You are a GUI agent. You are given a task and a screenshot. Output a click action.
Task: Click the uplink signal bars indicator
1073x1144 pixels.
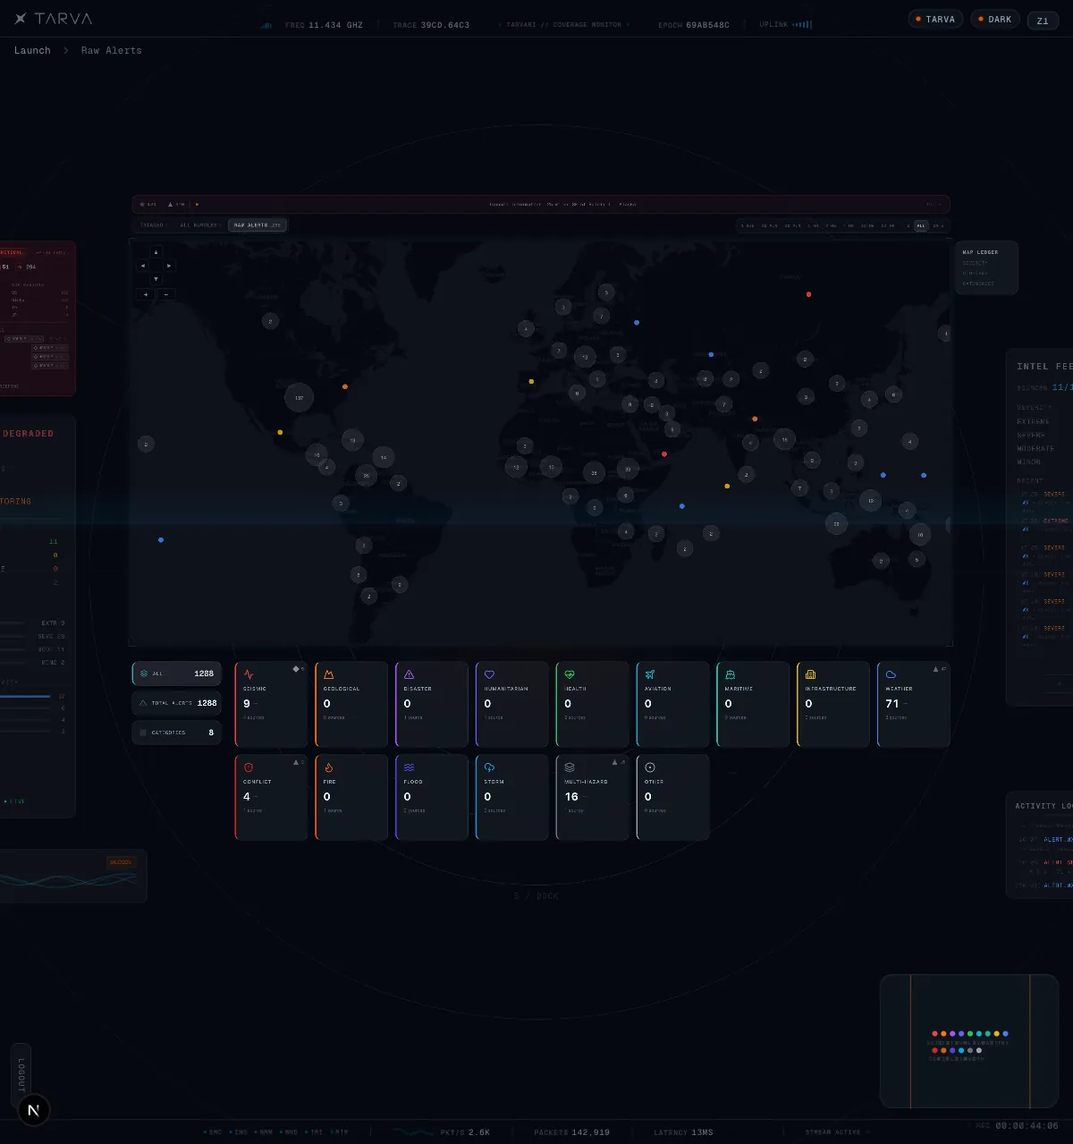[802, 25]
